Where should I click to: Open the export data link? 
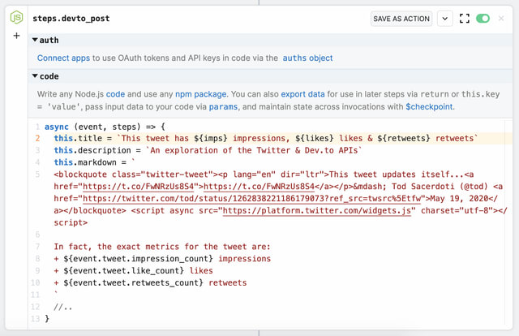[x=302, y=94]
